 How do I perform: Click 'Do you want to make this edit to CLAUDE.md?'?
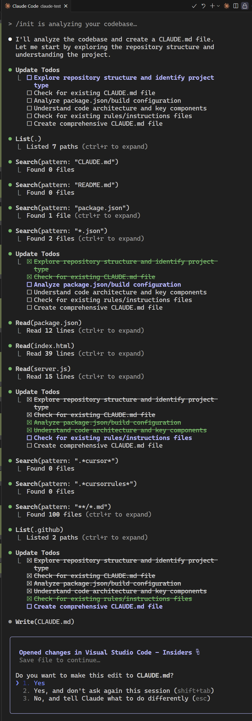pyautogui.click(x=94, y=675)
